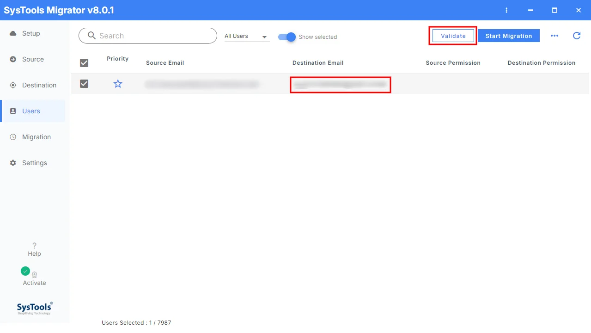
Task: Click Start Migration button
Action: point(509,36)
